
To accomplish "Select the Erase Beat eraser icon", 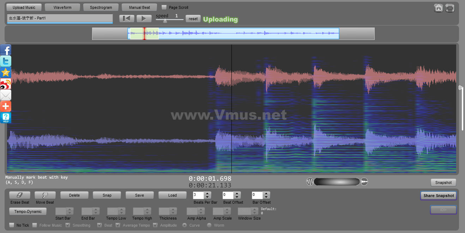I will 20,195.
